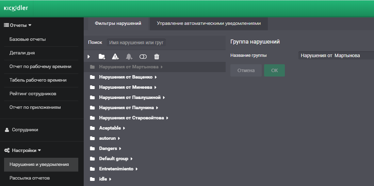Click the add notification bell icon
Image resolution: width=374 pixels, height=186 pixels.
[129, 56]
